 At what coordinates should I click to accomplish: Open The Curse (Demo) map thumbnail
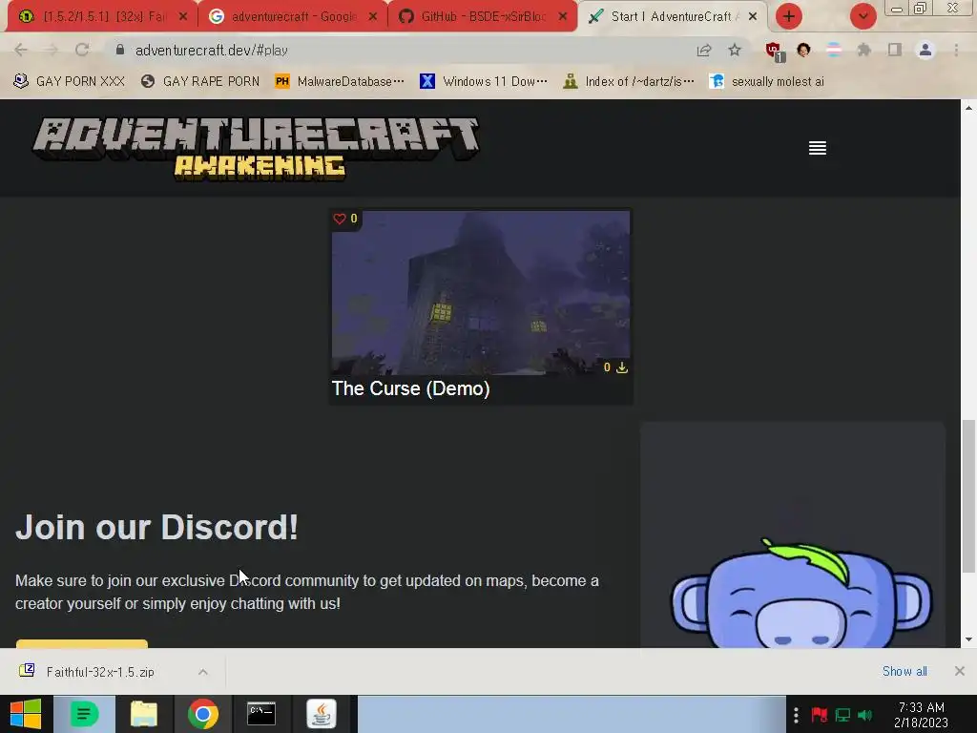click(481, 293)
